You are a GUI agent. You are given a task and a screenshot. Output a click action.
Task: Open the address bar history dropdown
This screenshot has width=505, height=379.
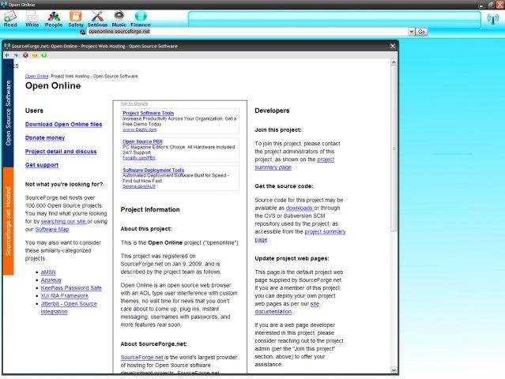[x=411, y=32]
